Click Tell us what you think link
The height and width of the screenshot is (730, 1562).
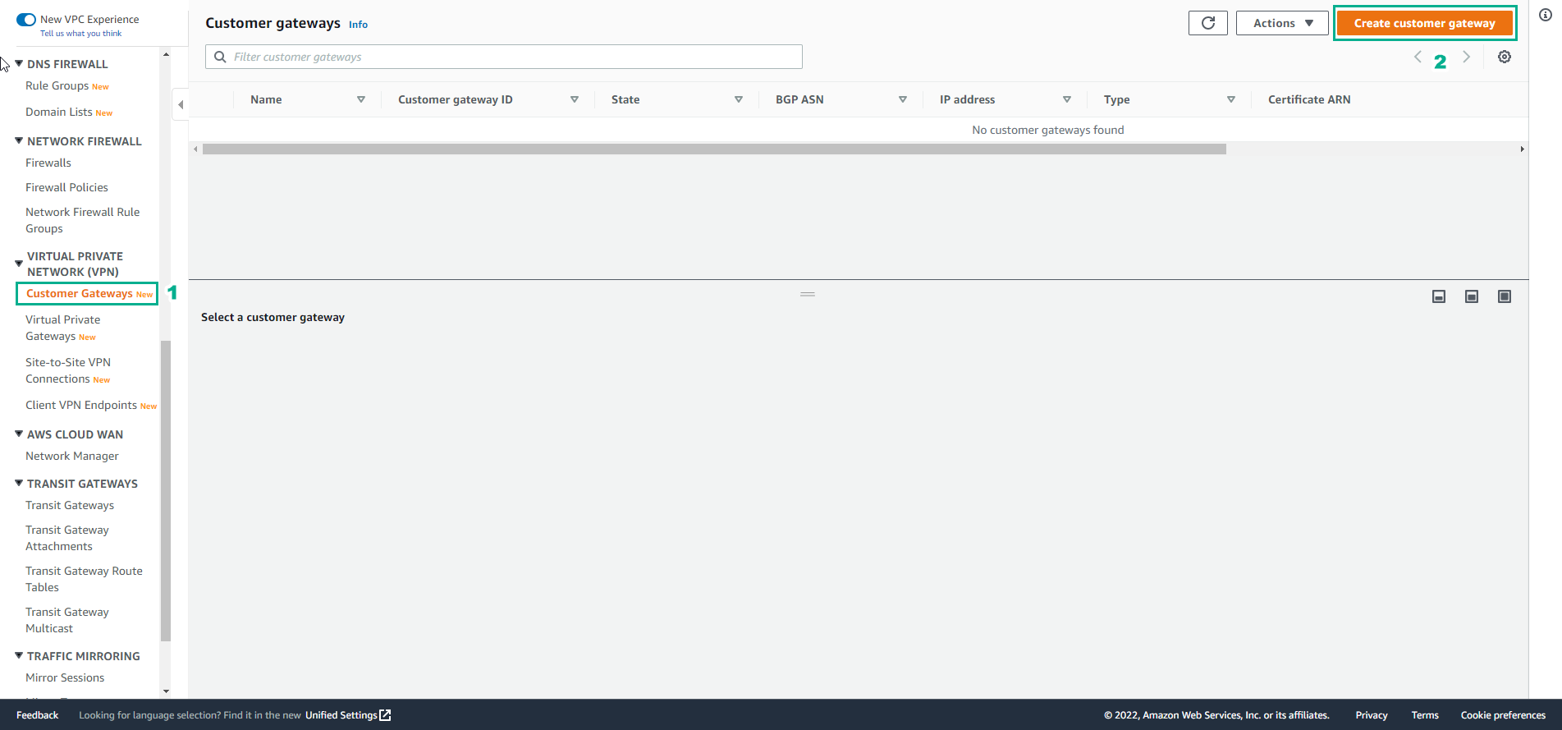click(81, 34)
